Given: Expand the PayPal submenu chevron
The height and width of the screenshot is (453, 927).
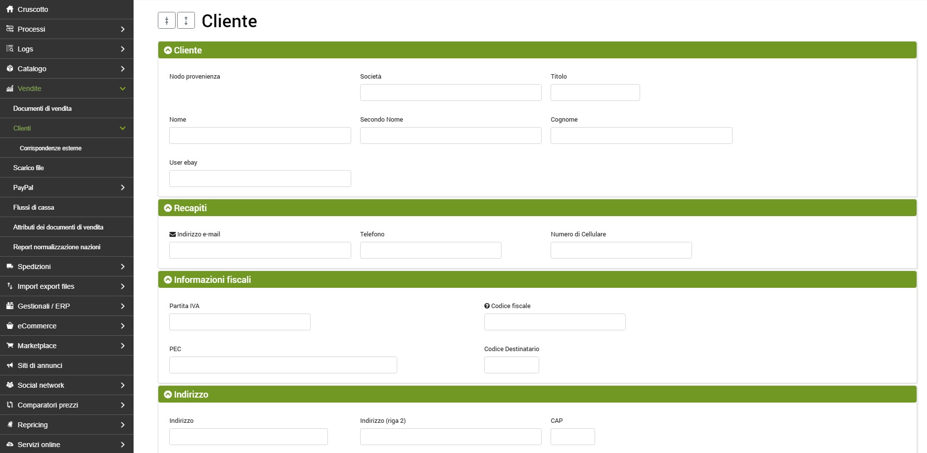Looking at the screenshot, I should pos(123,187).
